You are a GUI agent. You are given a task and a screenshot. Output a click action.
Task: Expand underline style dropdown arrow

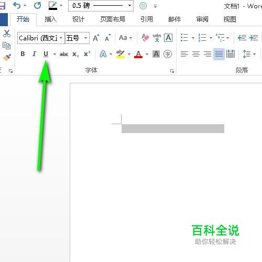54,54
